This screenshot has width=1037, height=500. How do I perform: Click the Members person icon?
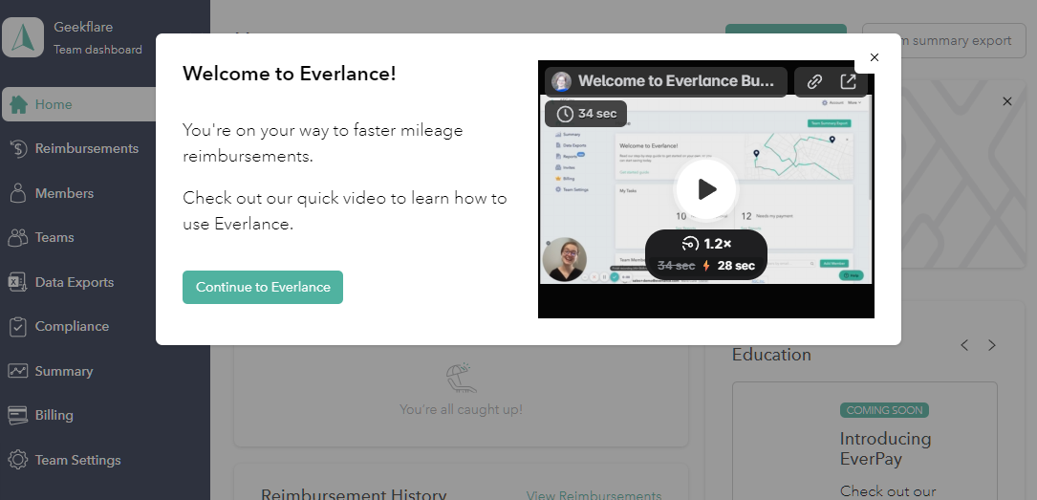click(18, 193)
